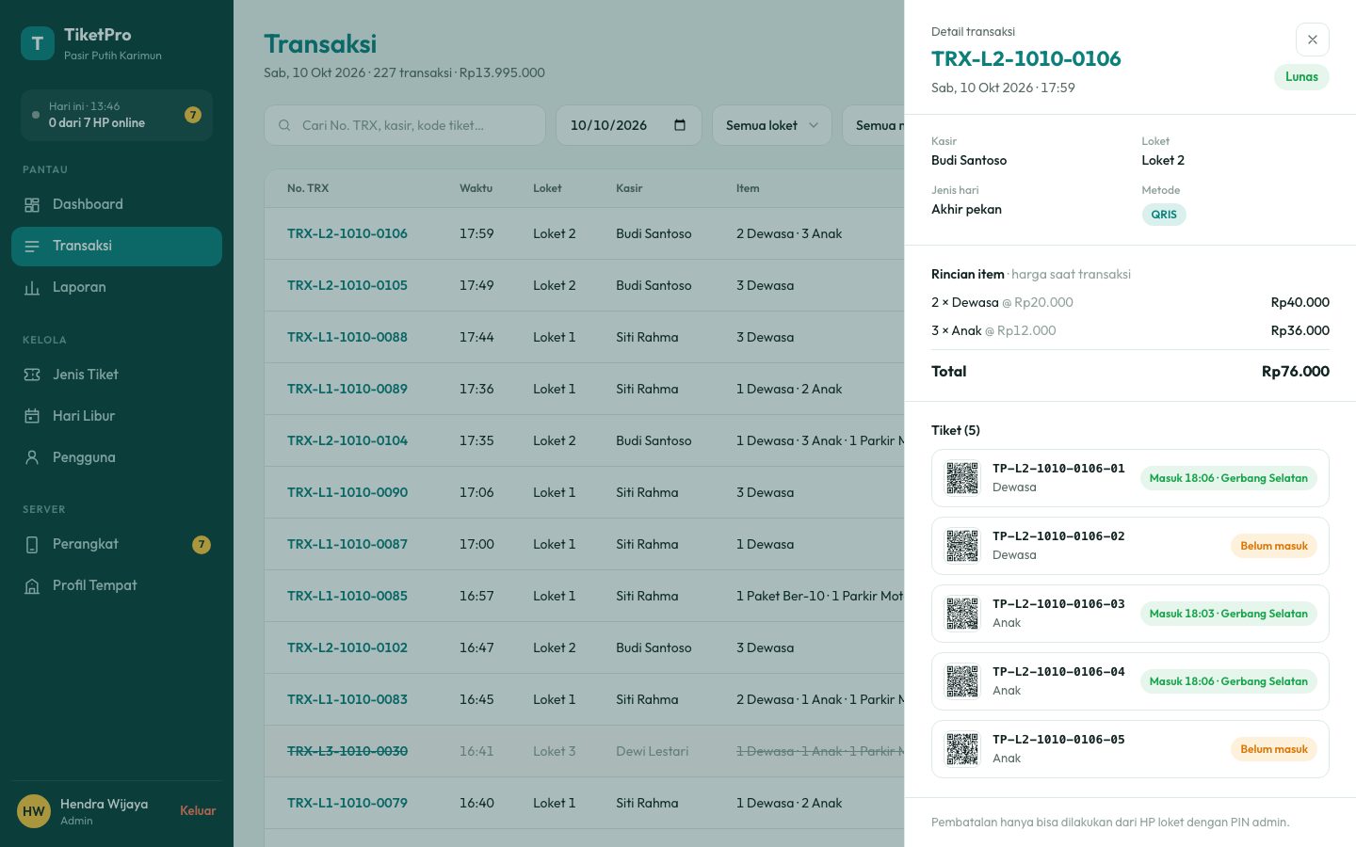Screen dimensions: 1356x847
Task: Click the Lunas status badge
Action: point(1301,77)
